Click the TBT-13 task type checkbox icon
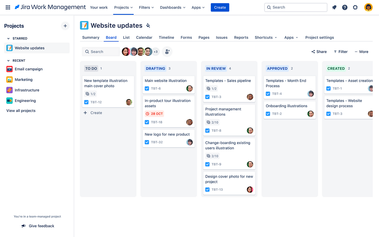Screen dimensions: 379x237 207,190
